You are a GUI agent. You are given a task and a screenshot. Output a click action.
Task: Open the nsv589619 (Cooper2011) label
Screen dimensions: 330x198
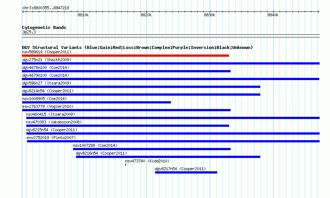tap(47, 52)
